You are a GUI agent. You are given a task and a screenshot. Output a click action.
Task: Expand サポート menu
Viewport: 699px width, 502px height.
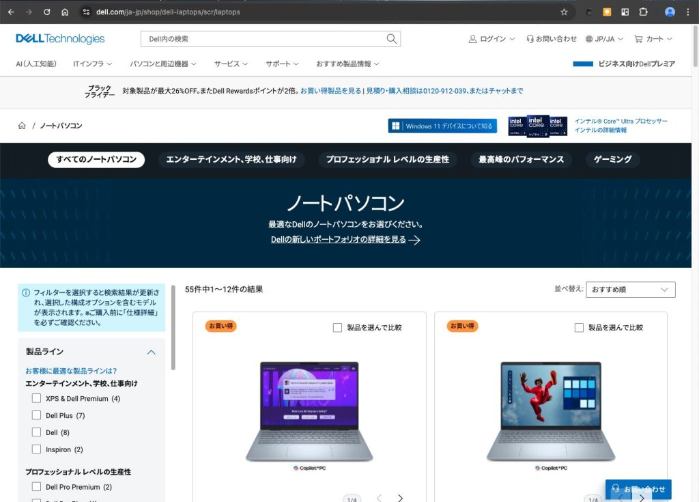tap(282, 64)
